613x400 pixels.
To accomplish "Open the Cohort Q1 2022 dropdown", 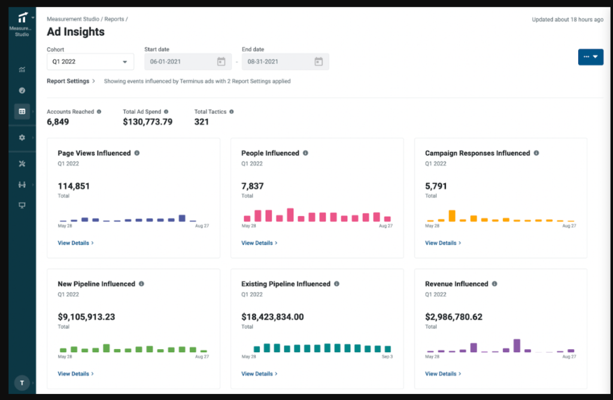I will coord(90,62).
